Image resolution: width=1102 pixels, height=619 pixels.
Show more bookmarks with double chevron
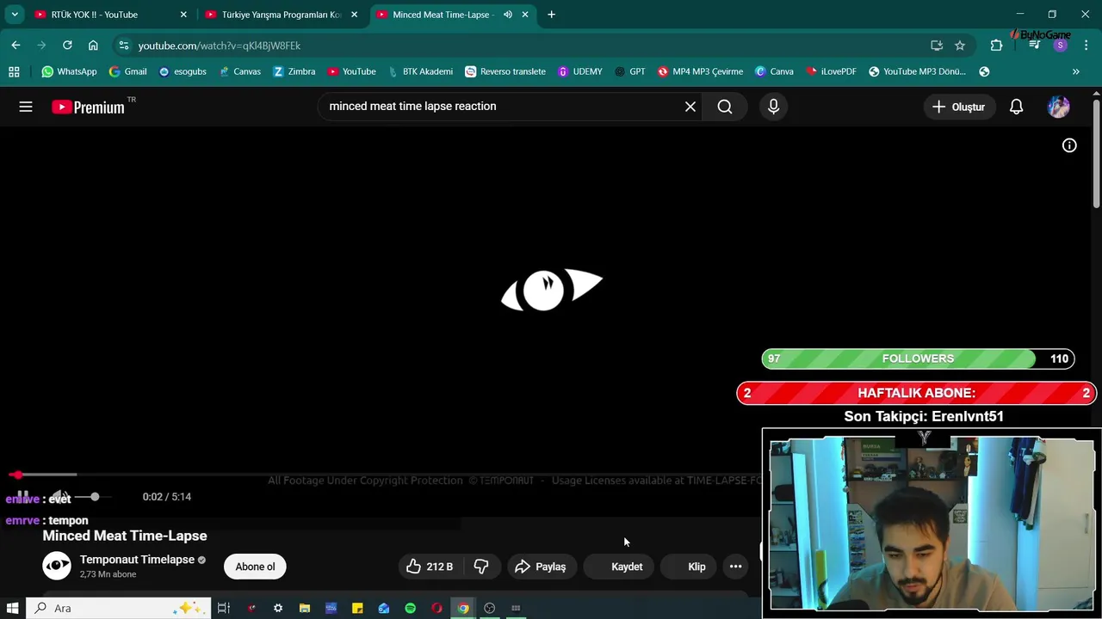(x=1075, y=71)
